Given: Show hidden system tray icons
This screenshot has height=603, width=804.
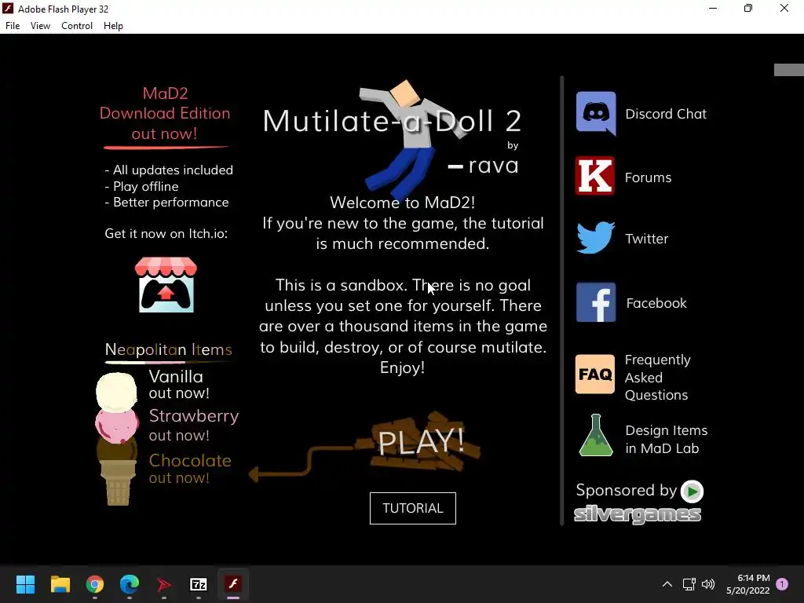Looking at the screenshot, I should click(667, 584).
